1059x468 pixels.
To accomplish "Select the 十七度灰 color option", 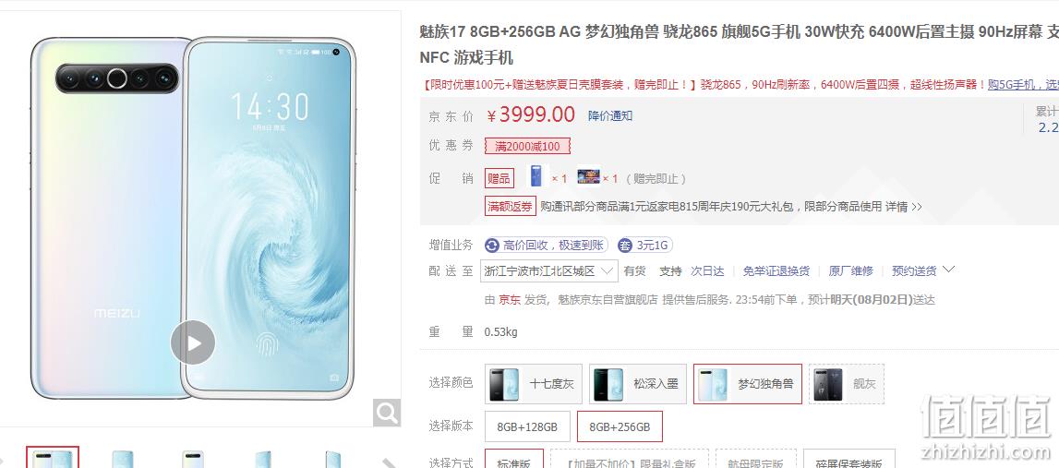I will (x=534, y=384).
